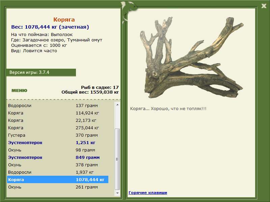Viewport: 270px width, 202px height.
Task: Select the Коряга 22,173 кг entry
Action: 58,121
